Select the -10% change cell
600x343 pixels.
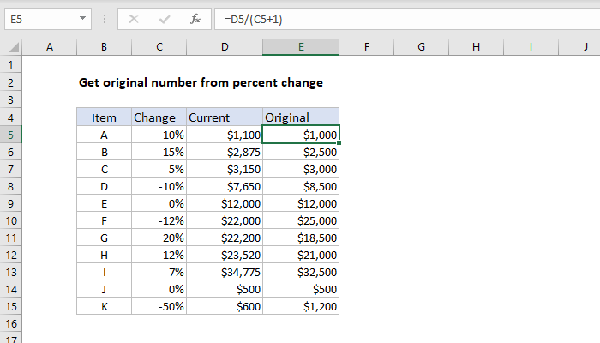[159, 186]
